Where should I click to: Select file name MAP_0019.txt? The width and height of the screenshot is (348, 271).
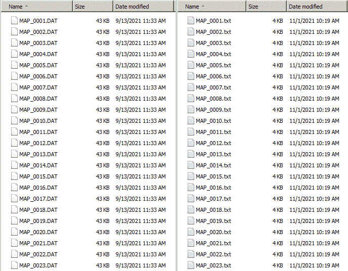point(213,221)
